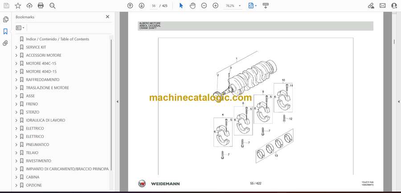The width and height of the screenshot is (401, 193).
Task: Select the FRENO bookmark label
Action: (32, 104)
